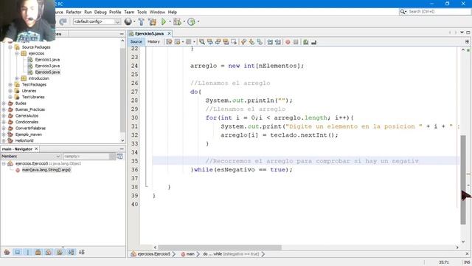Click Shift Line Right icon
Image resolution: width=472 pixels, height=266 pixels.
click(277, 42)
